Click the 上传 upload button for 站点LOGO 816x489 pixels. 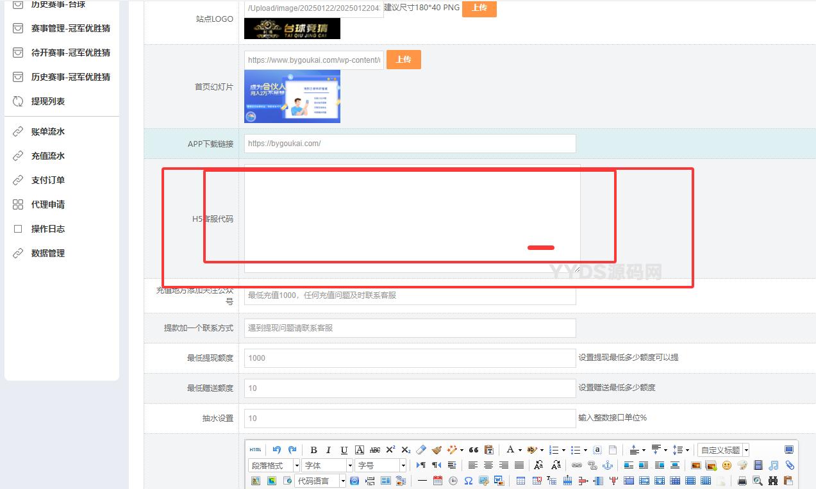[x=479, y=9]
